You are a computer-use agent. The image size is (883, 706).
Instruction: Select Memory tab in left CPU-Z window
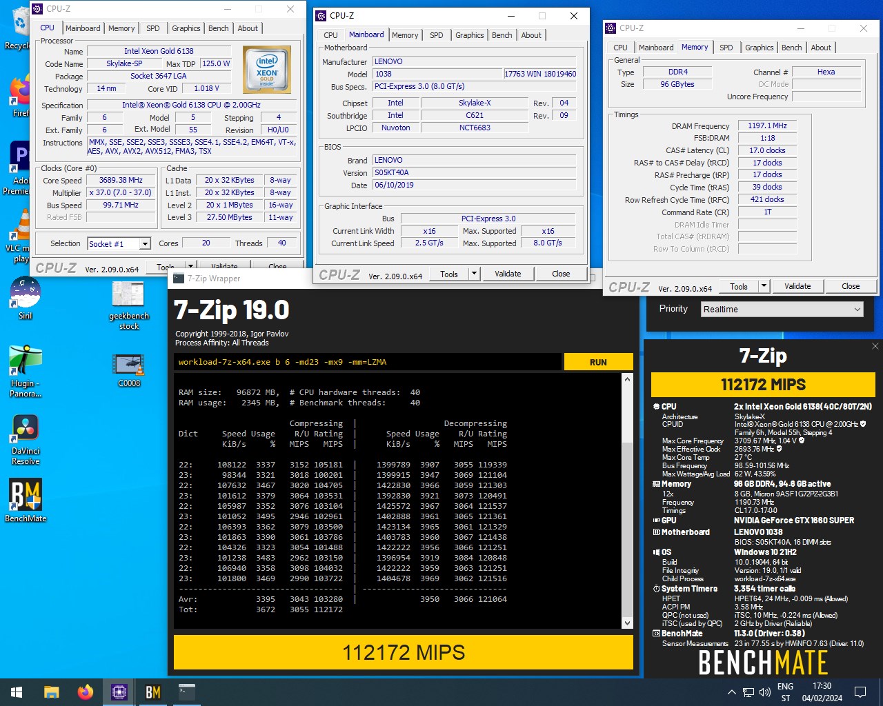[121, 28]
